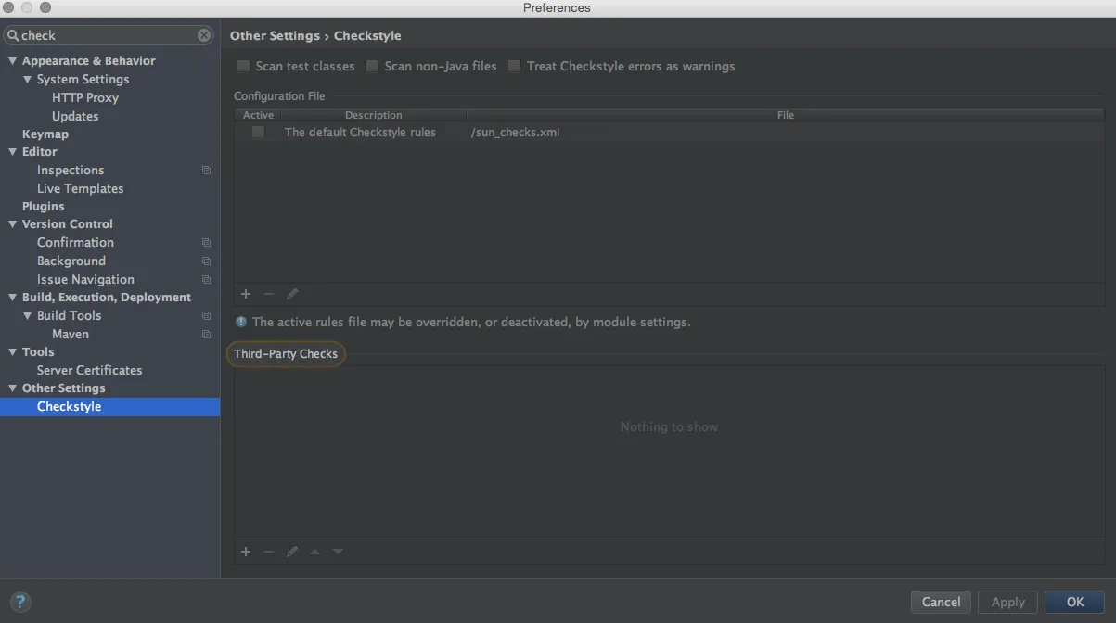The image size is (1116, 623).
Task: Select HTTP Proxy in the settings tree
Action: click(x=85, y=97)
